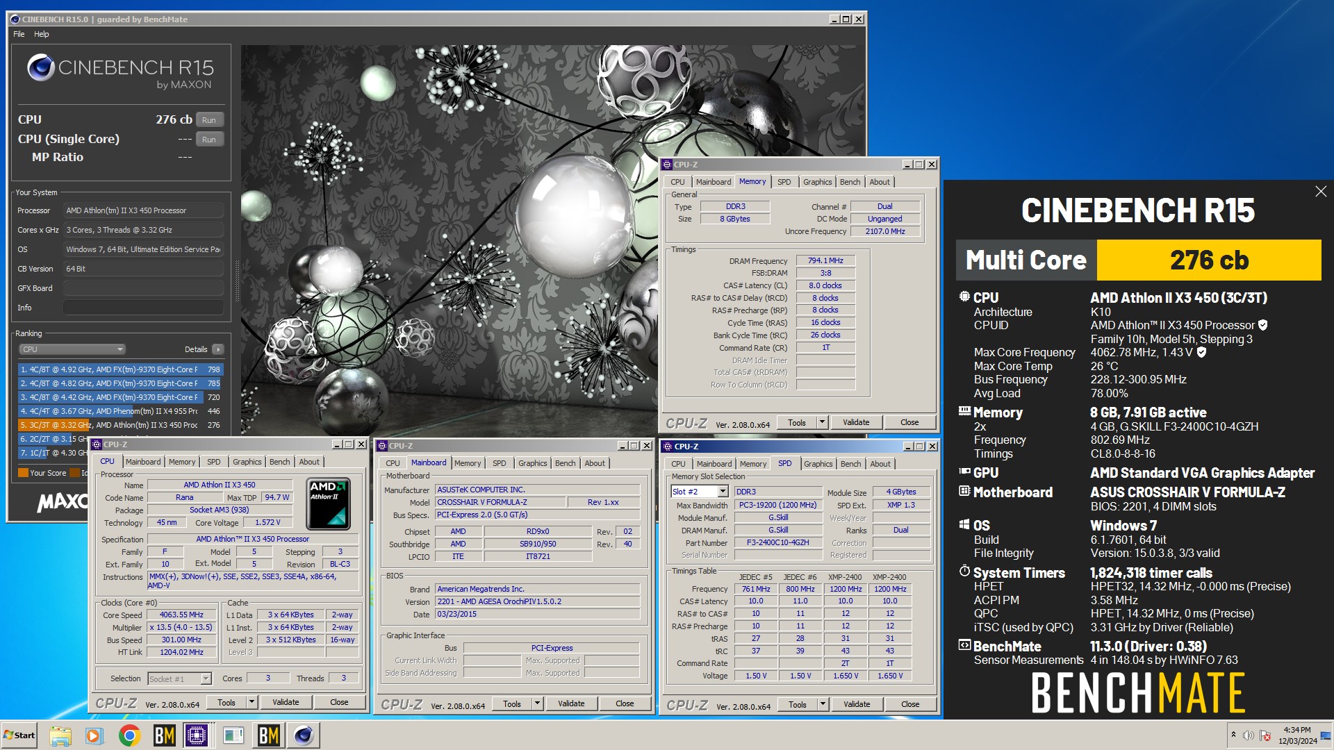This screenshot has height=750, width=1334.
Task: Expand Tools arrow in CPU-Z CPU window
Action: pyautogui.click(x=252, y=703)
